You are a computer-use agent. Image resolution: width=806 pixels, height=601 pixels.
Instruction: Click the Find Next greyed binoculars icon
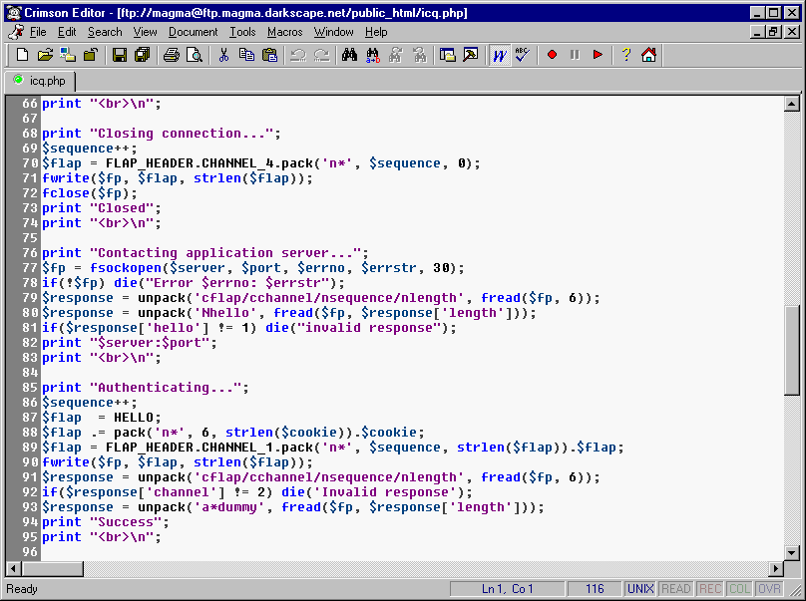point(396,55)
